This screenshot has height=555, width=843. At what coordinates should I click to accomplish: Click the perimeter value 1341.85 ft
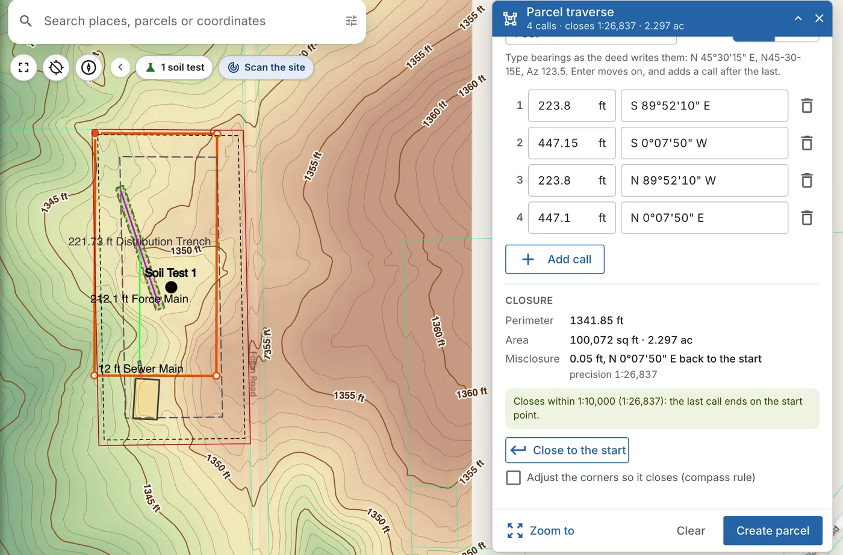[596, 320]
